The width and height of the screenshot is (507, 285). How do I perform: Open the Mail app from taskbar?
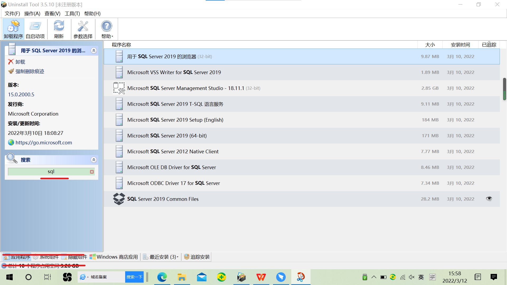[201, 277]
